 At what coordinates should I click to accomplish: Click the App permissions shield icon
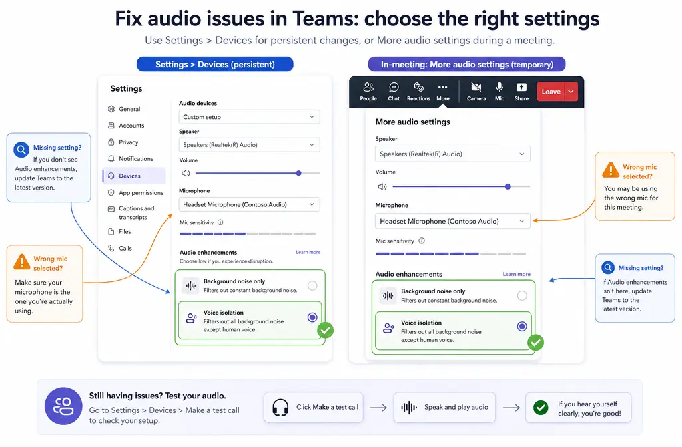111,192
